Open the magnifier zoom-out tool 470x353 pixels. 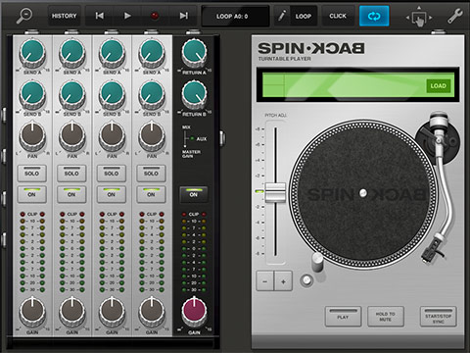(24, 16)
